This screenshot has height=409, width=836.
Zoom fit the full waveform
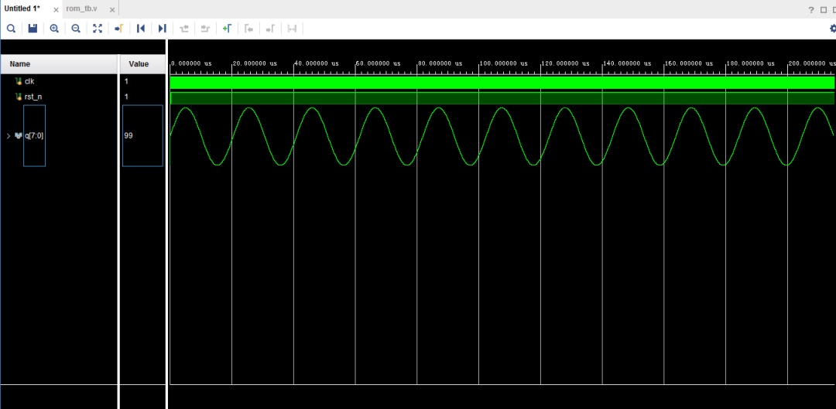pos(98,29)
